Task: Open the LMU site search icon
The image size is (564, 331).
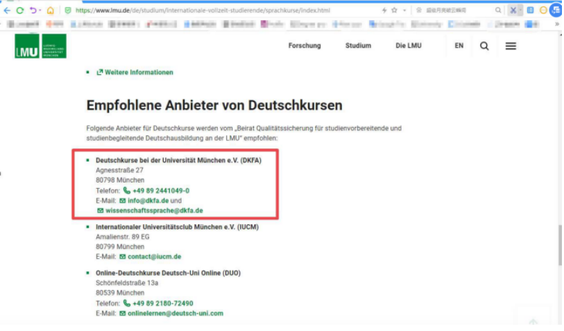Action: [x=485, y=46]
